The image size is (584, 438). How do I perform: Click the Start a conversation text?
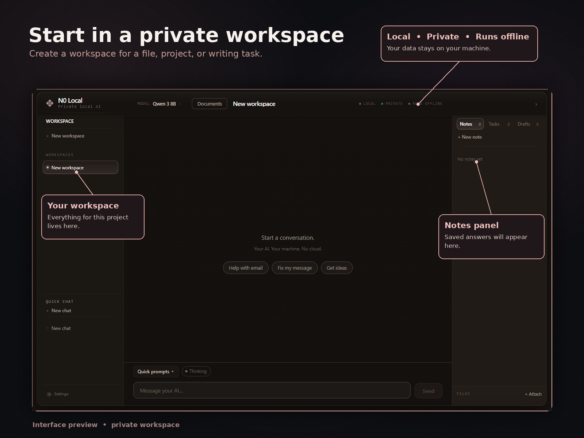tap(288, 238)
